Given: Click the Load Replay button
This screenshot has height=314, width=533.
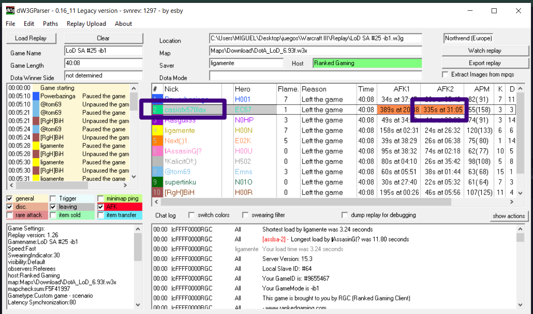Looking at the screenshot, I should 31,38.
